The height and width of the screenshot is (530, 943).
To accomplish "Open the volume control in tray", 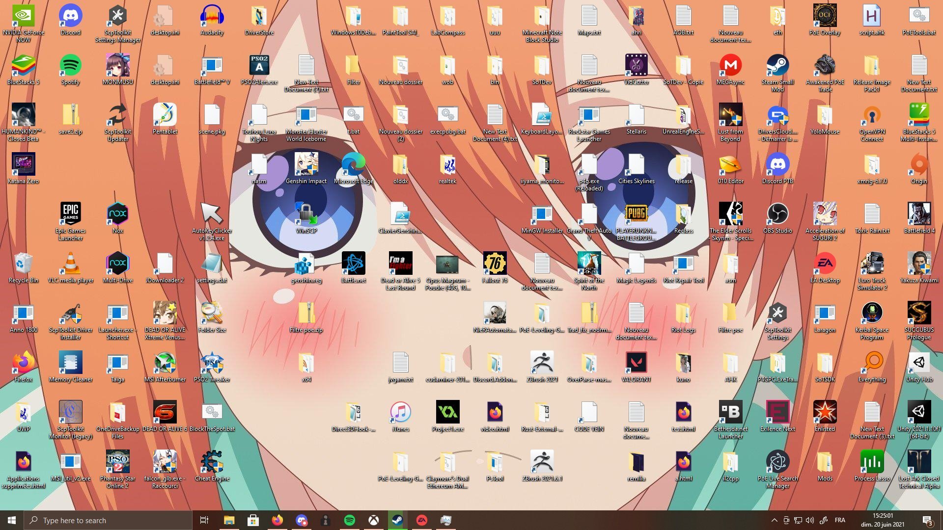I will (810, 520).
